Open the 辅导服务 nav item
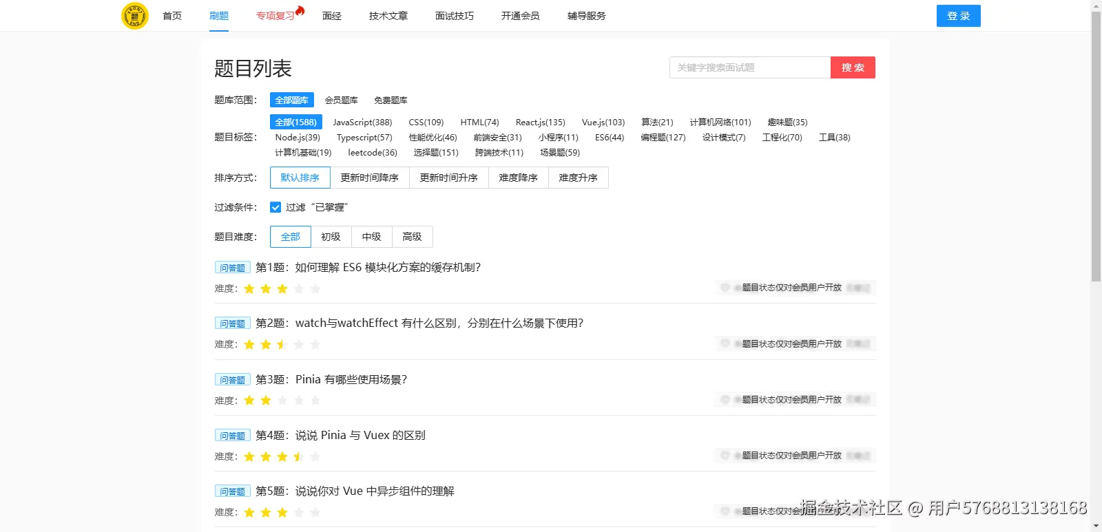The image size is (1102, 532). (587, 16)
